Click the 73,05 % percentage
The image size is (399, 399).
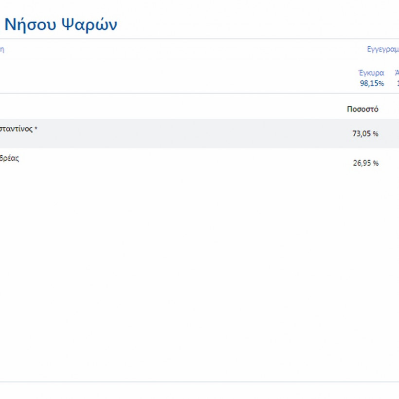point(365,134)
